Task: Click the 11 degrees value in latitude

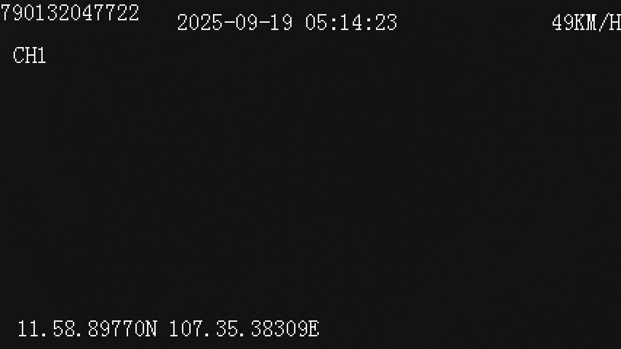Action: pos(28,329)
